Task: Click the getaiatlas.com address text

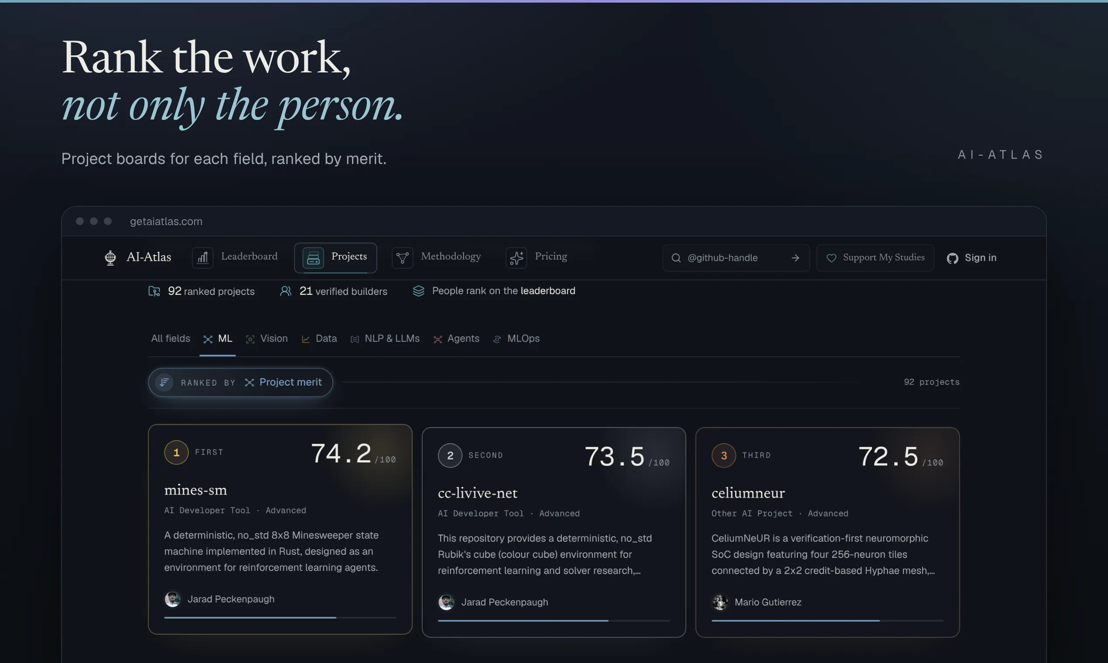Action: point(166,221)
